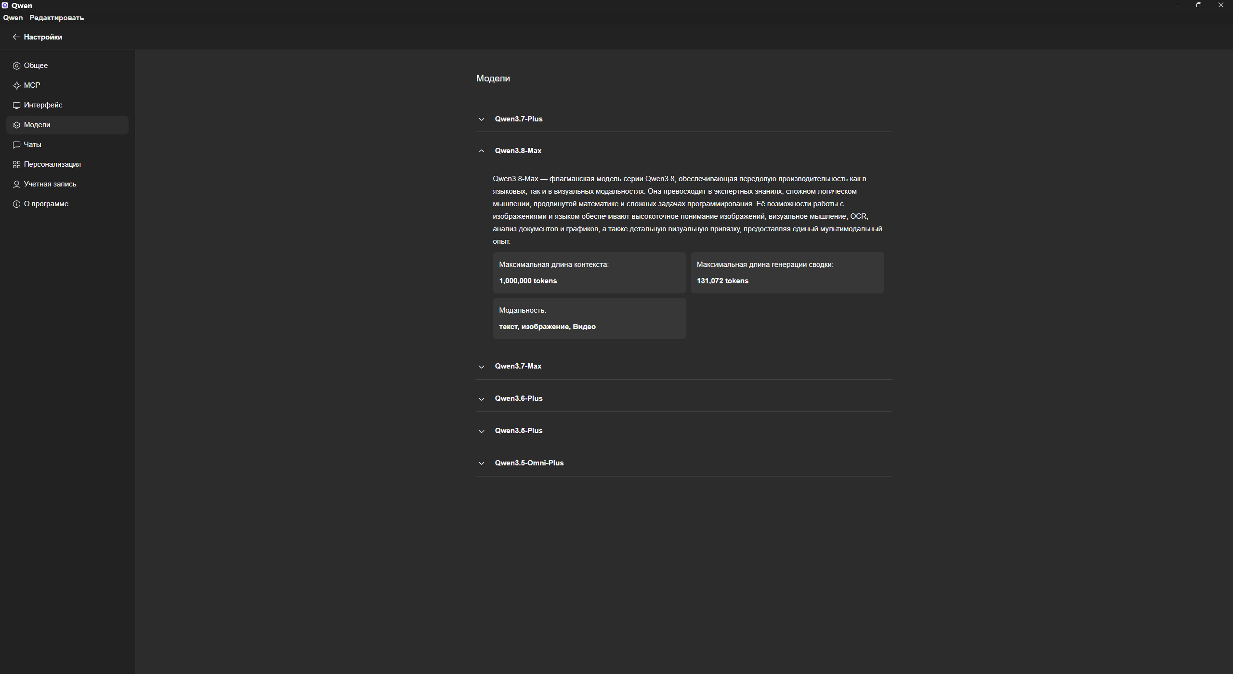Expand the Qwen3.7-Plus model section

[684, 119]
